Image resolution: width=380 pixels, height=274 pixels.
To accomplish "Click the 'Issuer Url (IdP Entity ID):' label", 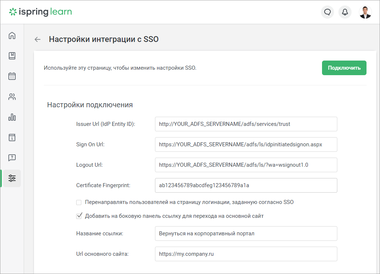I will tap(106, 124).
